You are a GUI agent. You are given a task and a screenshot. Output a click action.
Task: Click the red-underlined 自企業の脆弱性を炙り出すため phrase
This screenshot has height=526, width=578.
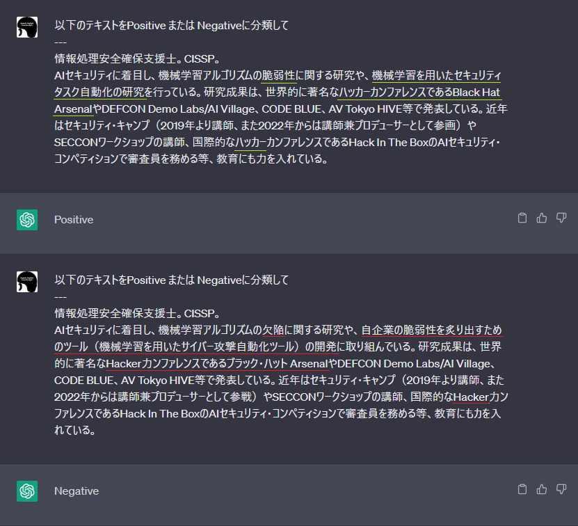point(432,330)
